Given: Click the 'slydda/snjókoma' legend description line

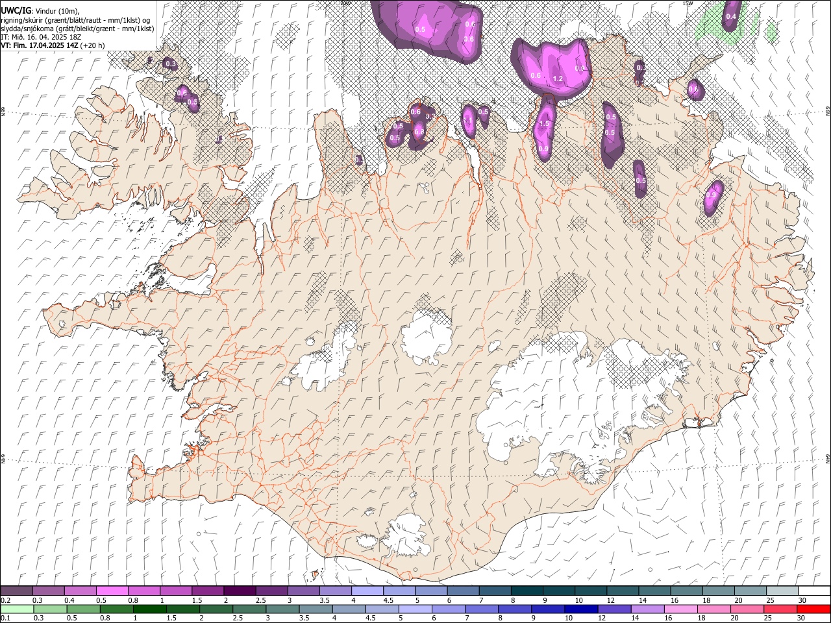Looking at the screenshot, I should [77, 29].
